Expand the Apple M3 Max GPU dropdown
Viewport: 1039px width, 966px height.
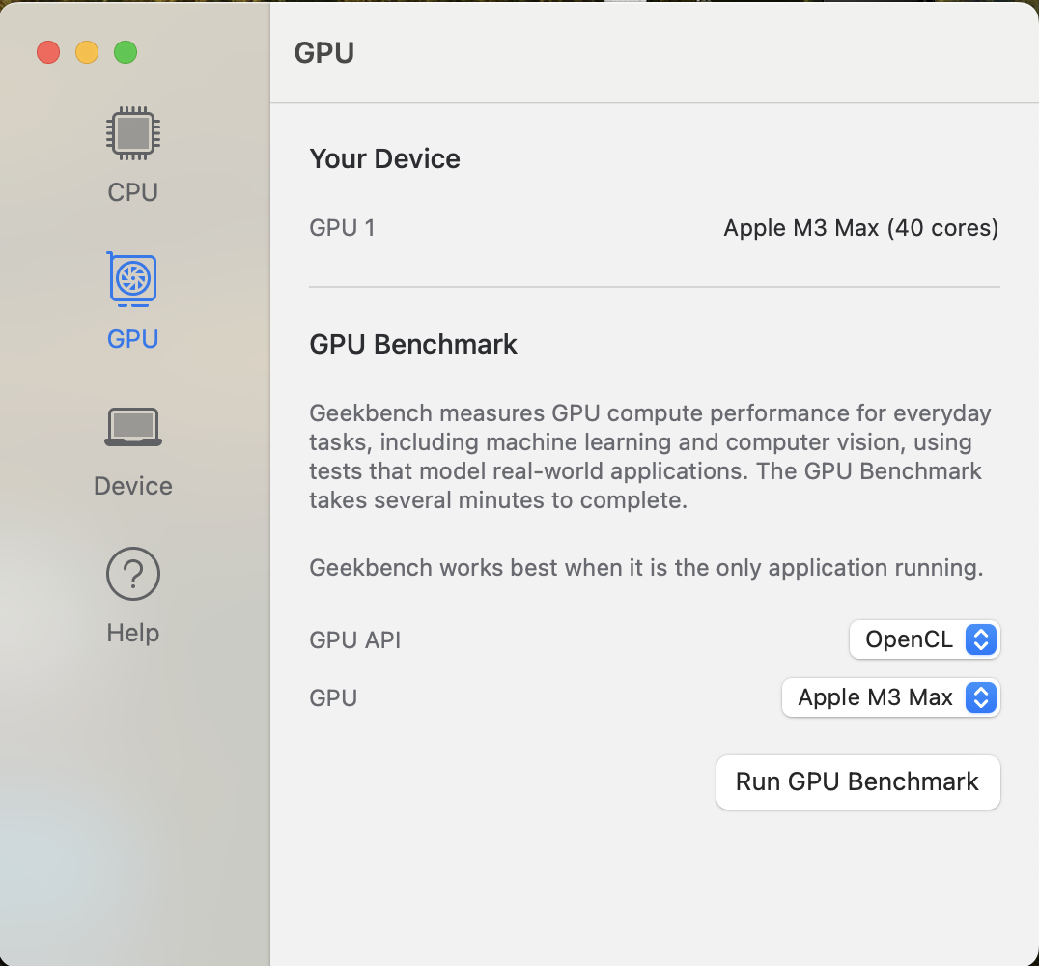tap(890, 697)
